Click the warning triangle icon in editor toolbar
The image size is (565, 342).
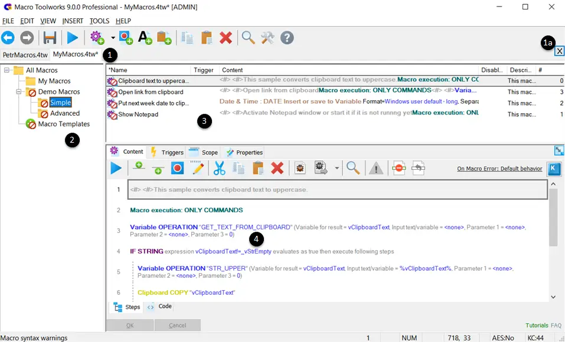375,169
